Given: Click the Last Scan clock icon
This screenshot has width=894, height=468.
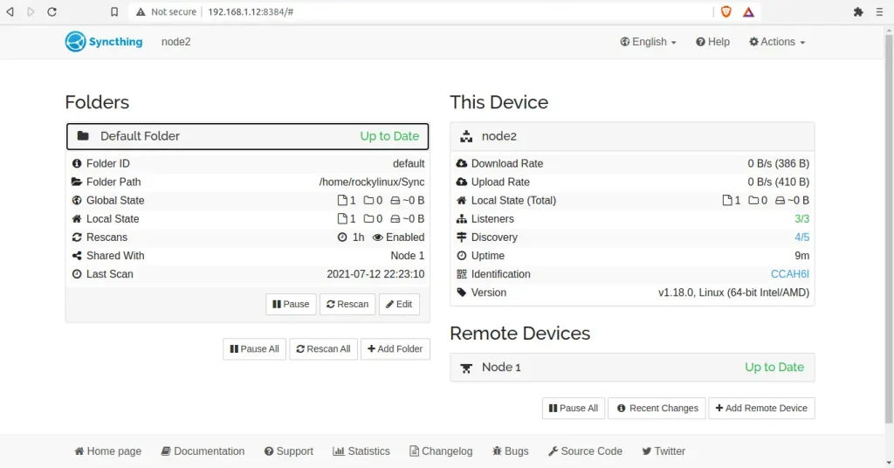Looking at the screenshot, I should (x=77, y=273).
